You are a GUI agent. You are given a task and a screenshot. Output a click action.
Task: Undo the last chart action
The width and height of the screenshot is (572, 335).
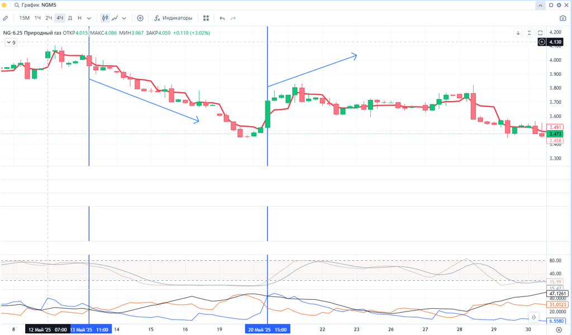point(222,18)
